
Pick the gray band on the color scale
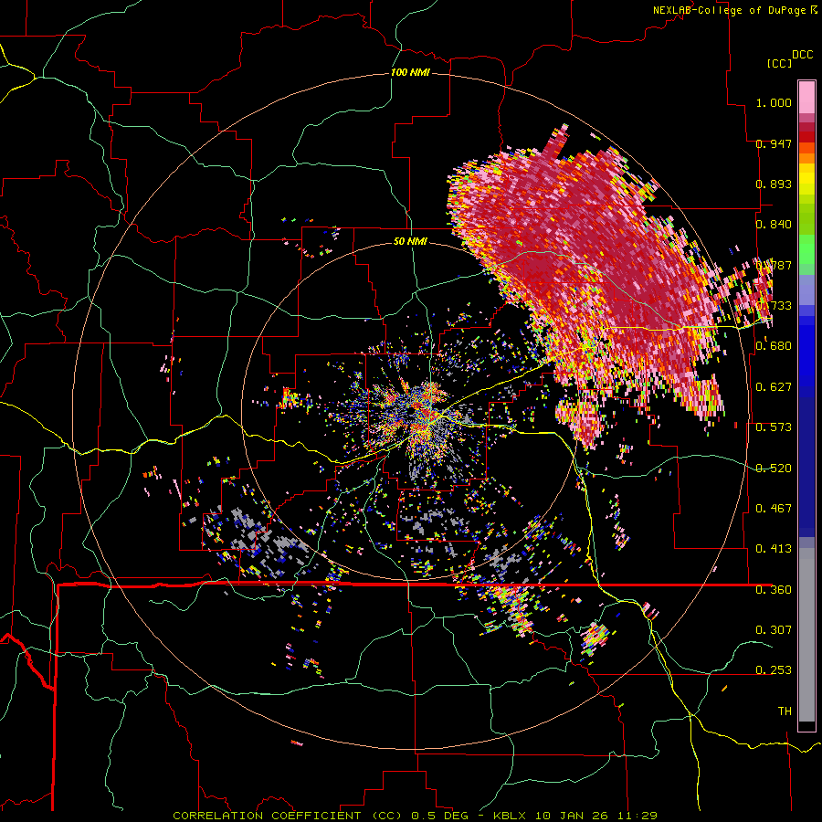[806, 635]
